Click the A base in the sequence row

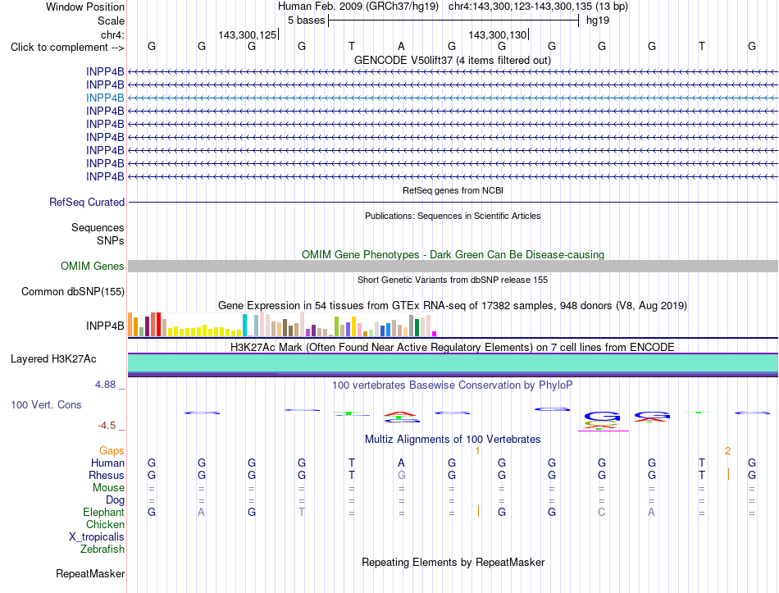pos(402,46)
